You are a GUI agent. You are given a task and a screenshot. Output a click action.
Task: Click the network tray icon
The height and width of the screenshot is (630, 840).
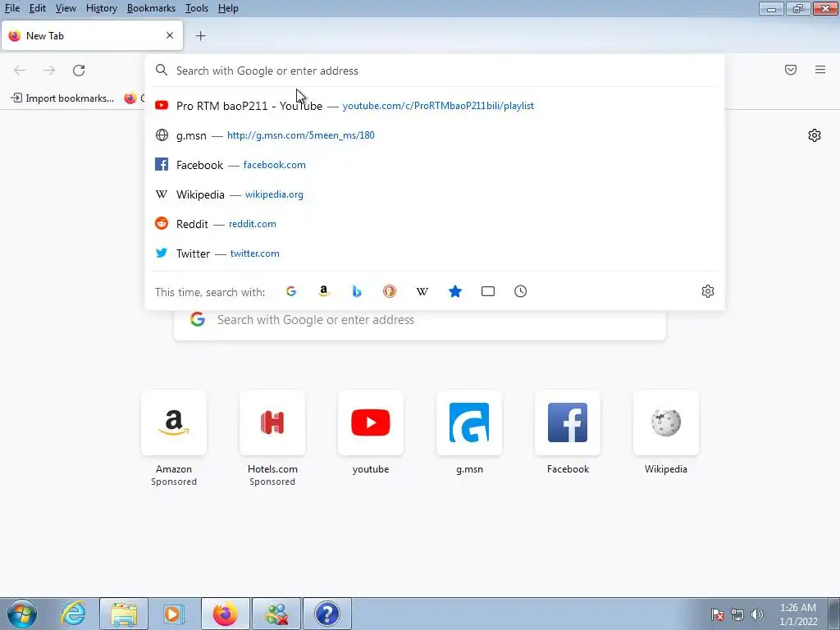point(737,614)
